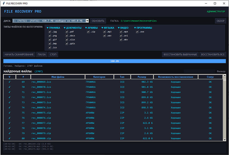The image size is (229, 155).
Task: Toggle checkmark for row 75 rec_000075.zip
Action: pos(9,113)
